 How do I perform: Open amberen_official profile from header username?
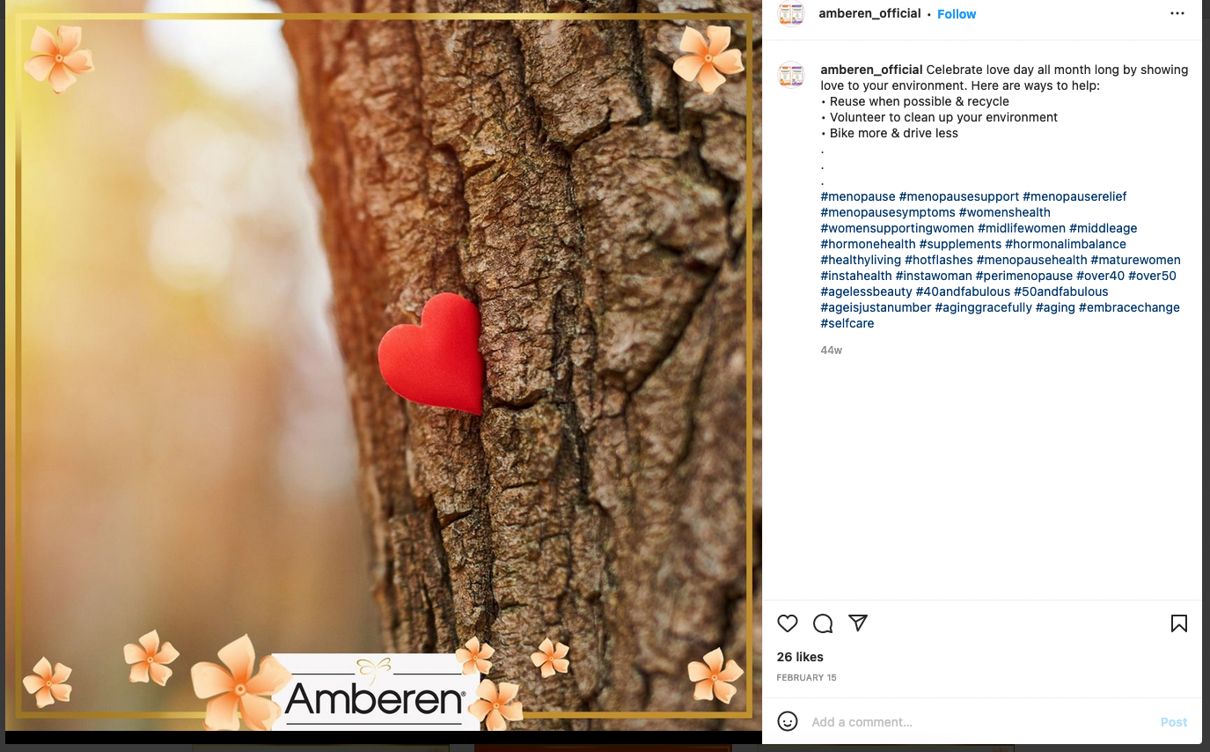click(x=869, y=13)
